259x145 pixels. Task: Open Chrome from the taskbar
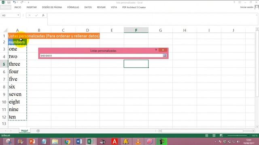(x=67, y=141)
